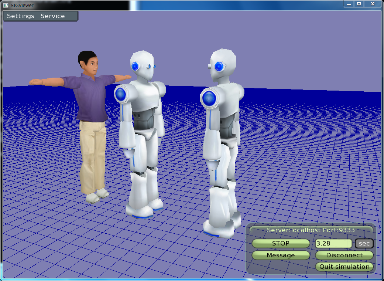Screen dimensions: 384x281
Task: Click the SIGViewer application icon in title bar
Action: tap(6, 5)
